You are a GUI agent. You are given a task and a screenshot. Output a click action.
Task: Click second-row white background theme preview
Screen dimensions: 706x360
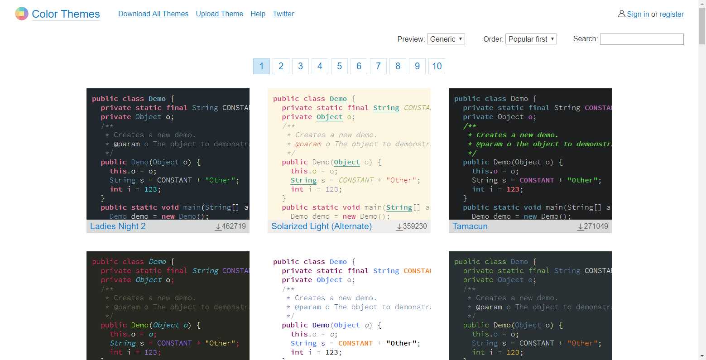[349, 306]
